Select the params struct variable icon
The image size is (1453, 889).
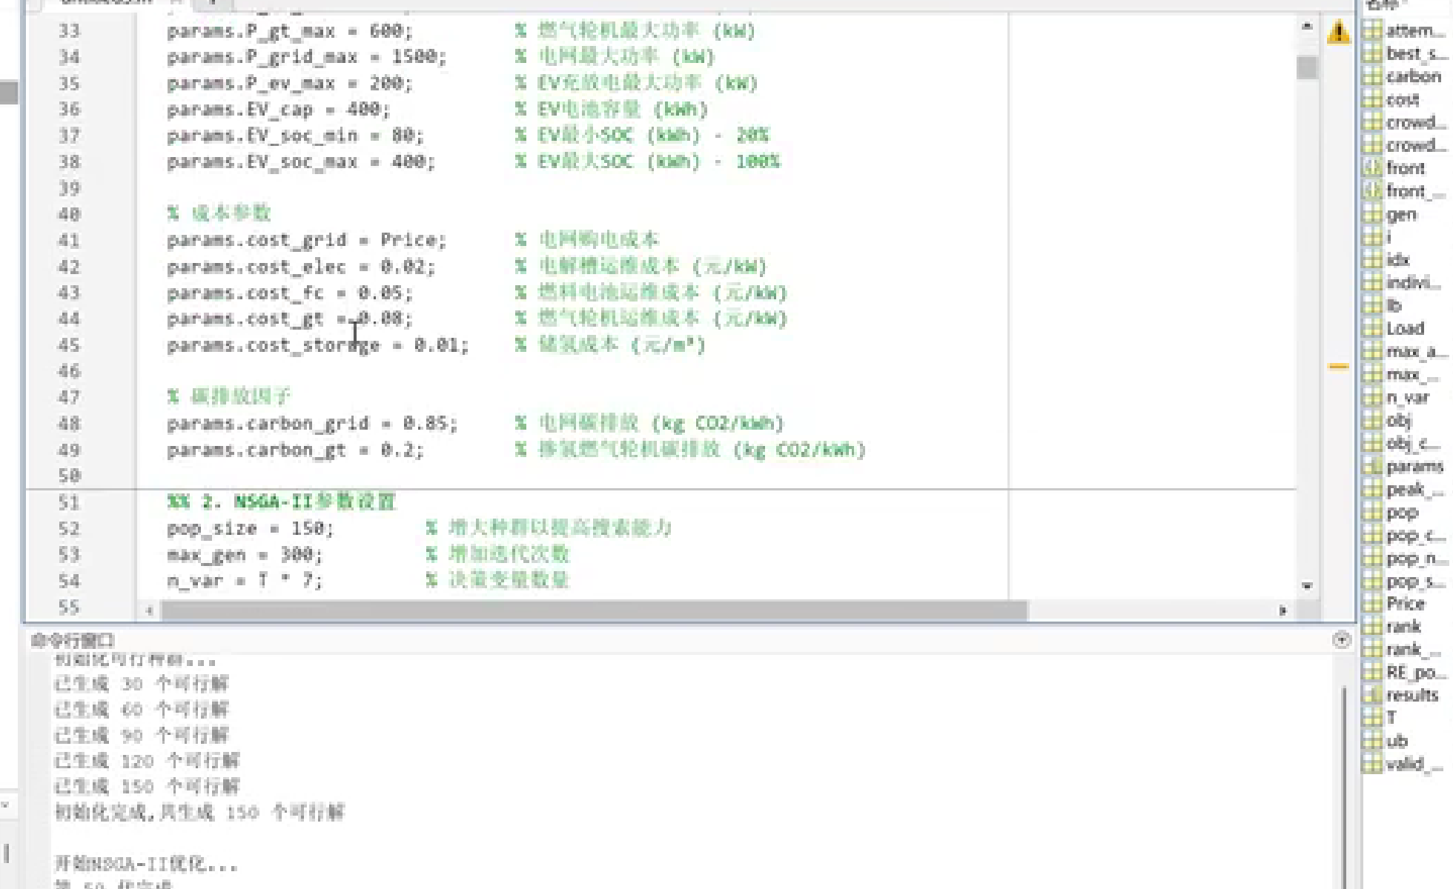[x=1372, y=467]
